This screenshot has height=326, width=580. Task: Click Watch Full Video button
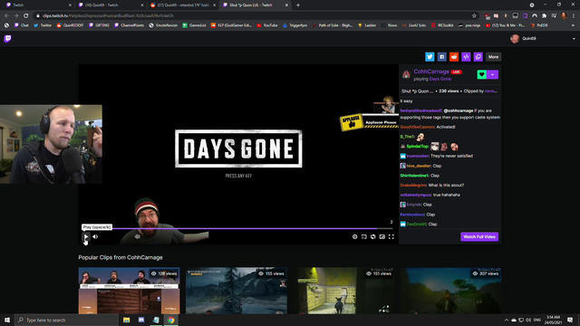coord(479,236)
